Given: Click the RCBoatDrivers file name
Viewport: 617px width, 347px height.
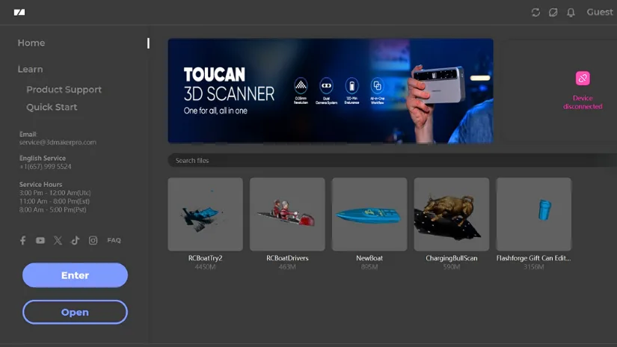Looking at the screenshot, I should tap(287, 258).
